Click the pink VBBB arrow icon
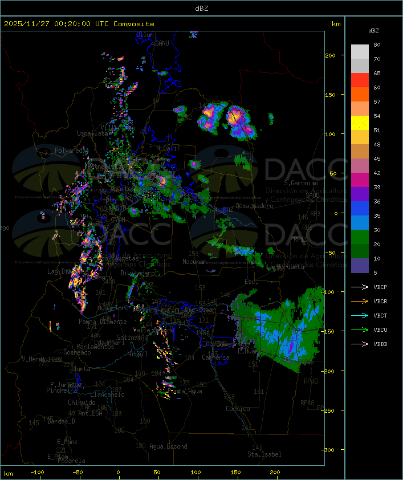Viewport: 403px width, 480px height. pos(360,344)
